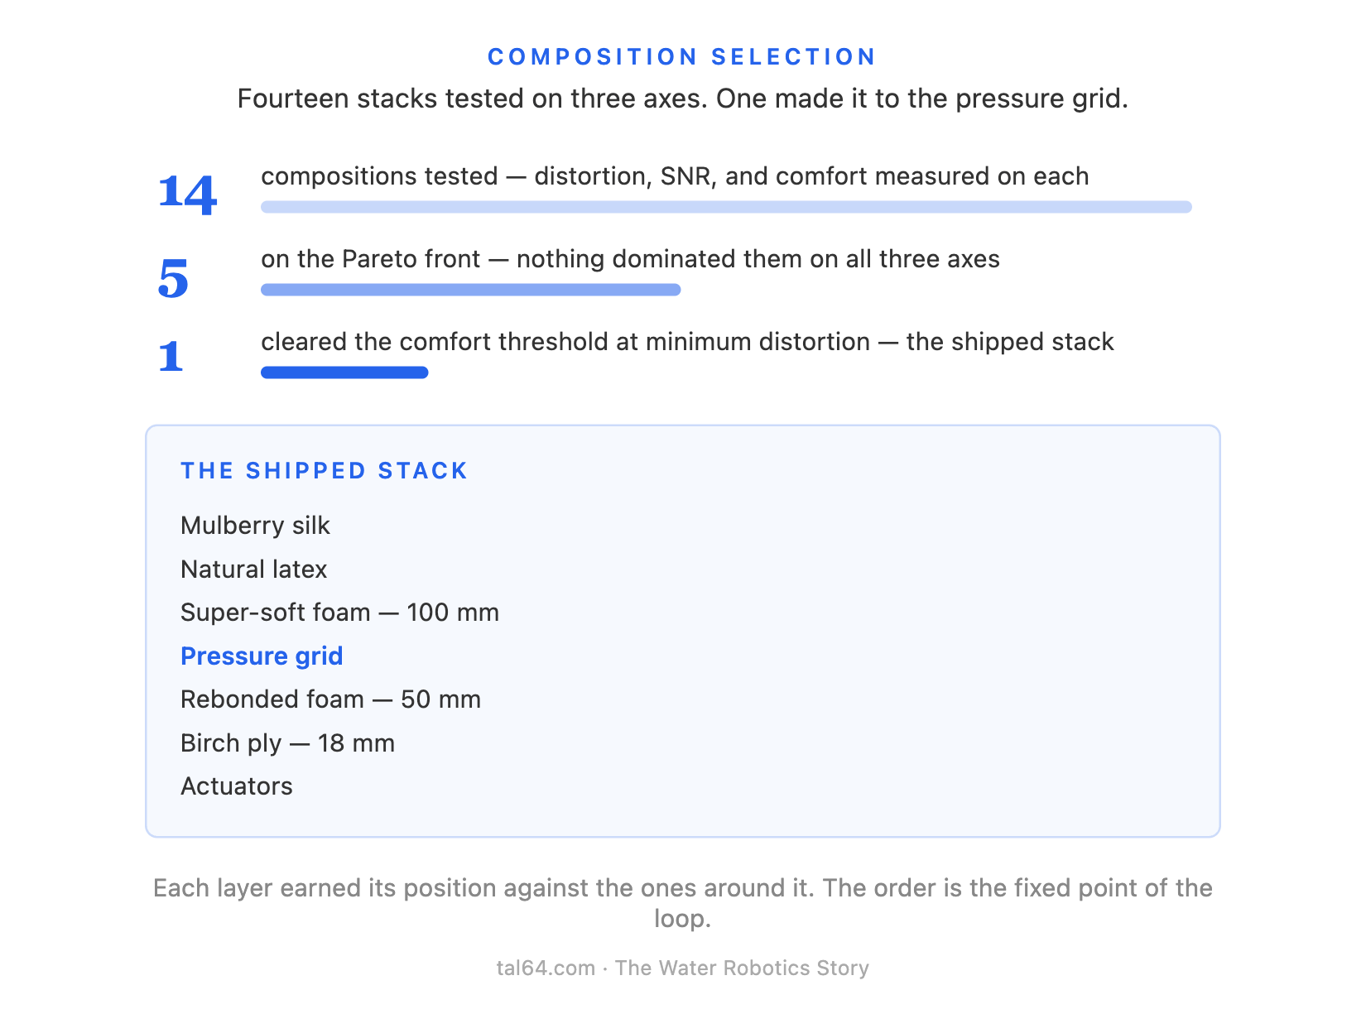
Task: Click the compositions tested description text
Action: tap(675, 176)
